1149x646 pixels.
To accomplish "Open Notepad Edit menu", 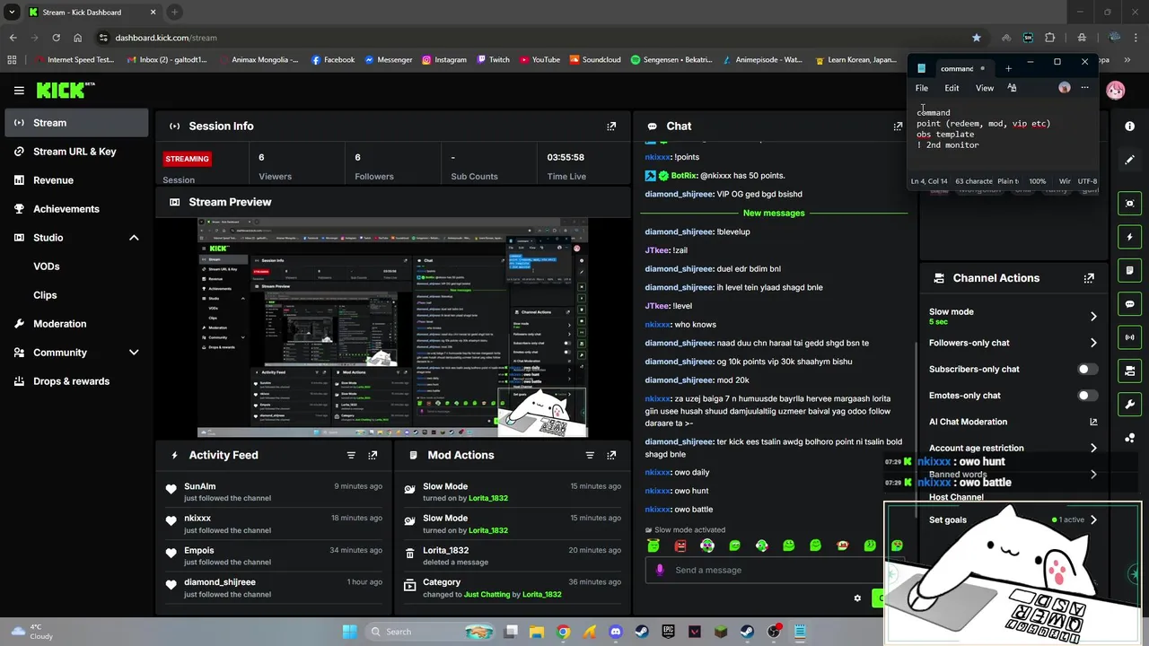I will 952,88.
